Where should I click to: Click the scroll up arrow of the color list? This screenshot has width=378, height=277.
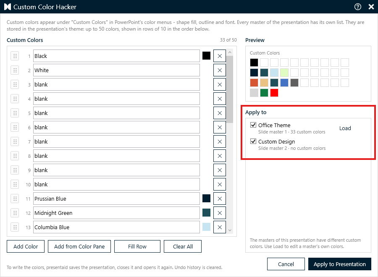230,52
